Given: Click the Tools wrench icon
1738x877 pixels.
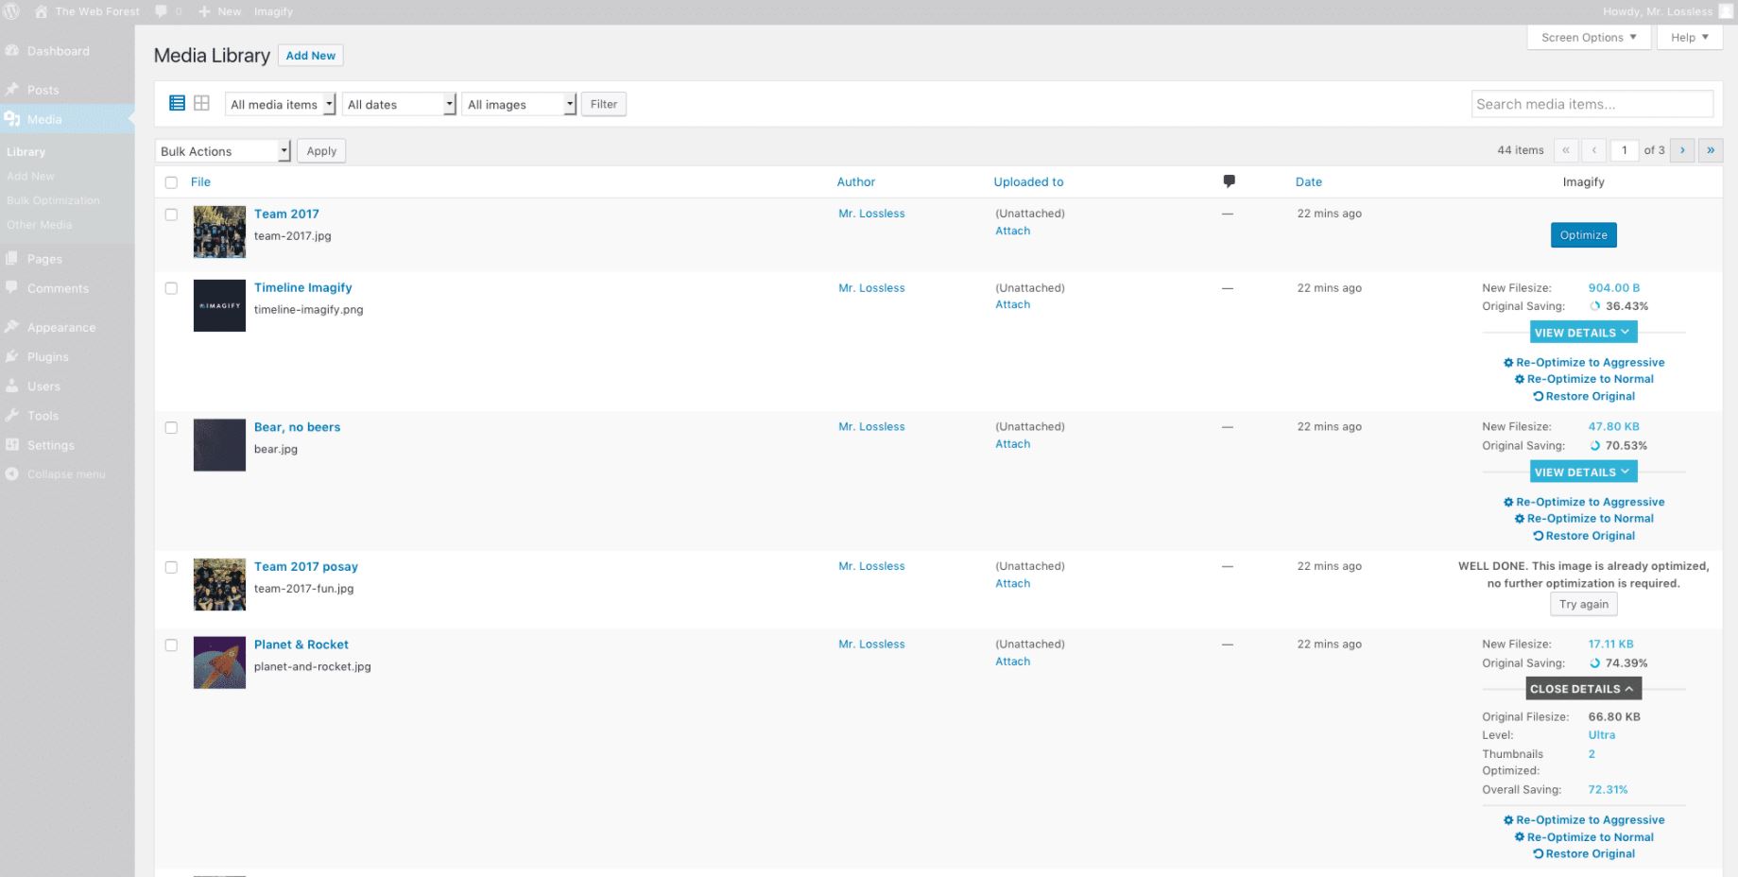Looking at the screenshot, I should click(x=12, y=415).
